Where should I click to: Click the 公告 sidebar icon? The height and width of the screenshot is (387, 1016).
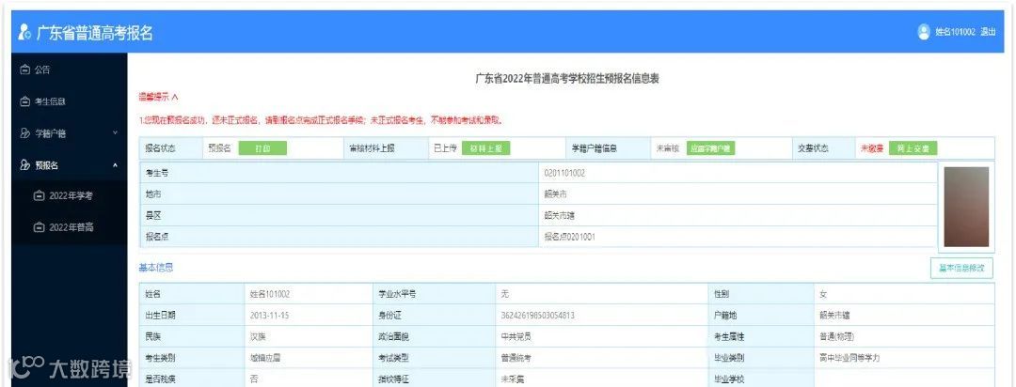tap(25, 70)
